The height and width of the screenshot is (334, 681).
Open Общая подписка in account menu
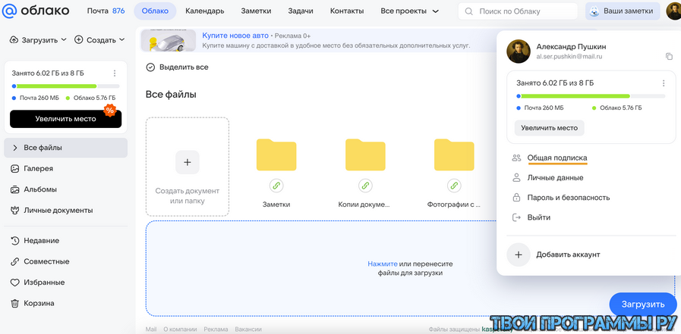557,158
